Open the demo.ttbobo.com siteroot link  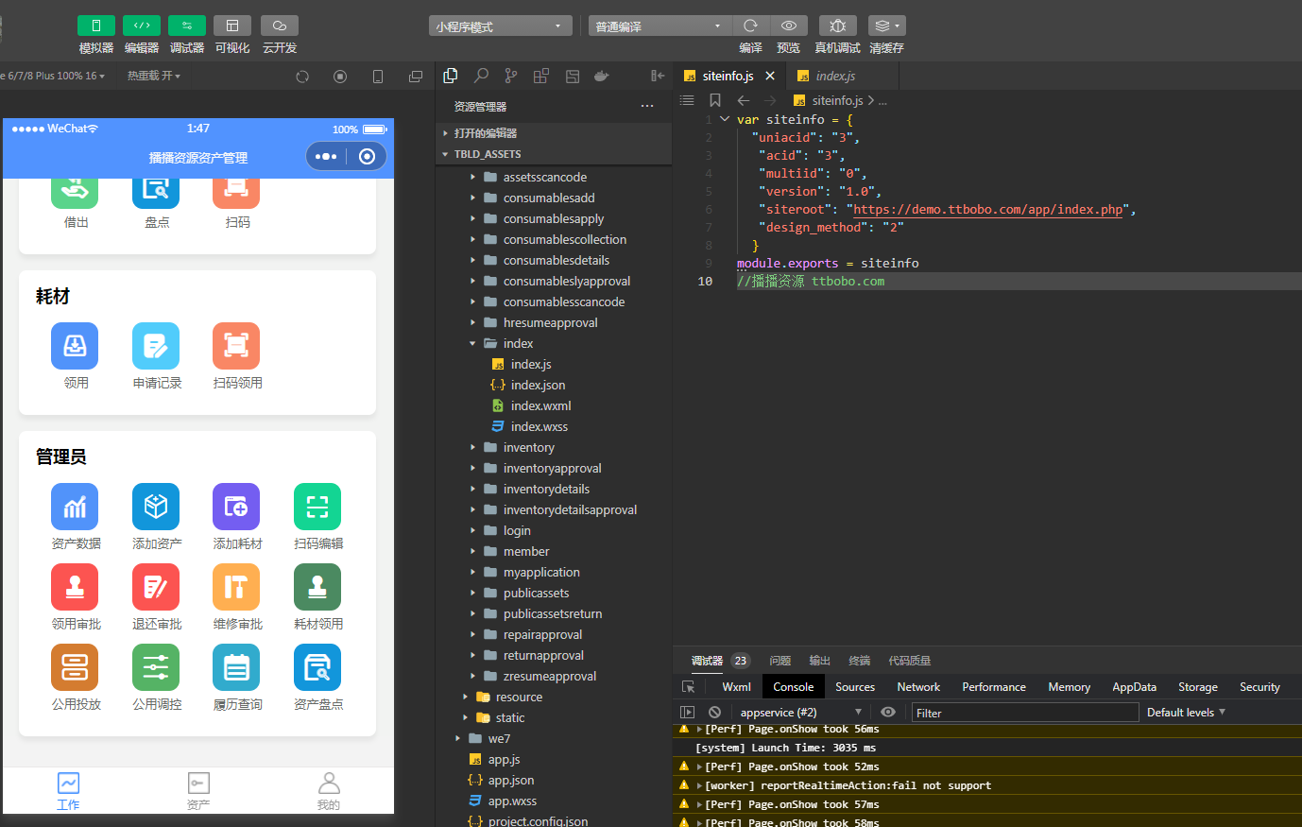point(988,209)
